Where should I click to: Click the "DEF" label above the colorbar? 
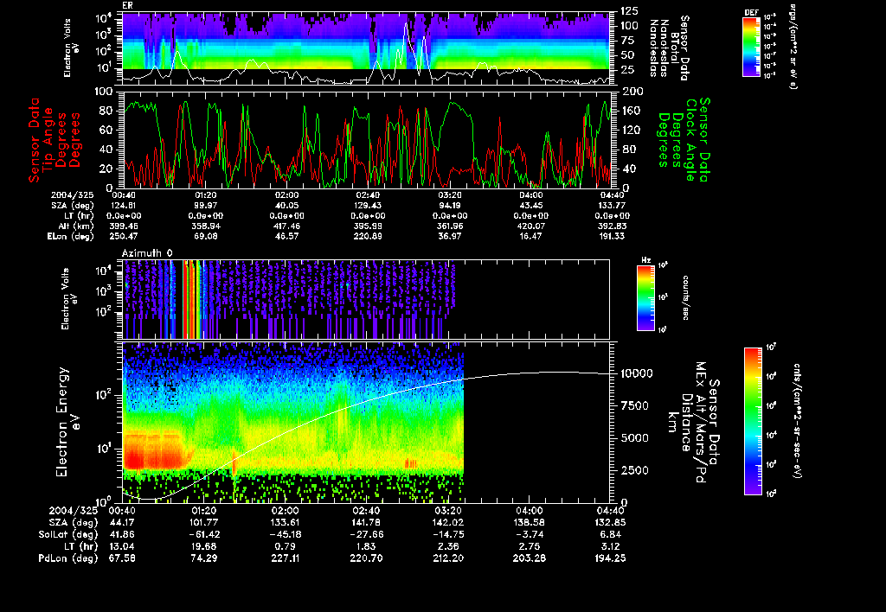(x=751, y=12)
